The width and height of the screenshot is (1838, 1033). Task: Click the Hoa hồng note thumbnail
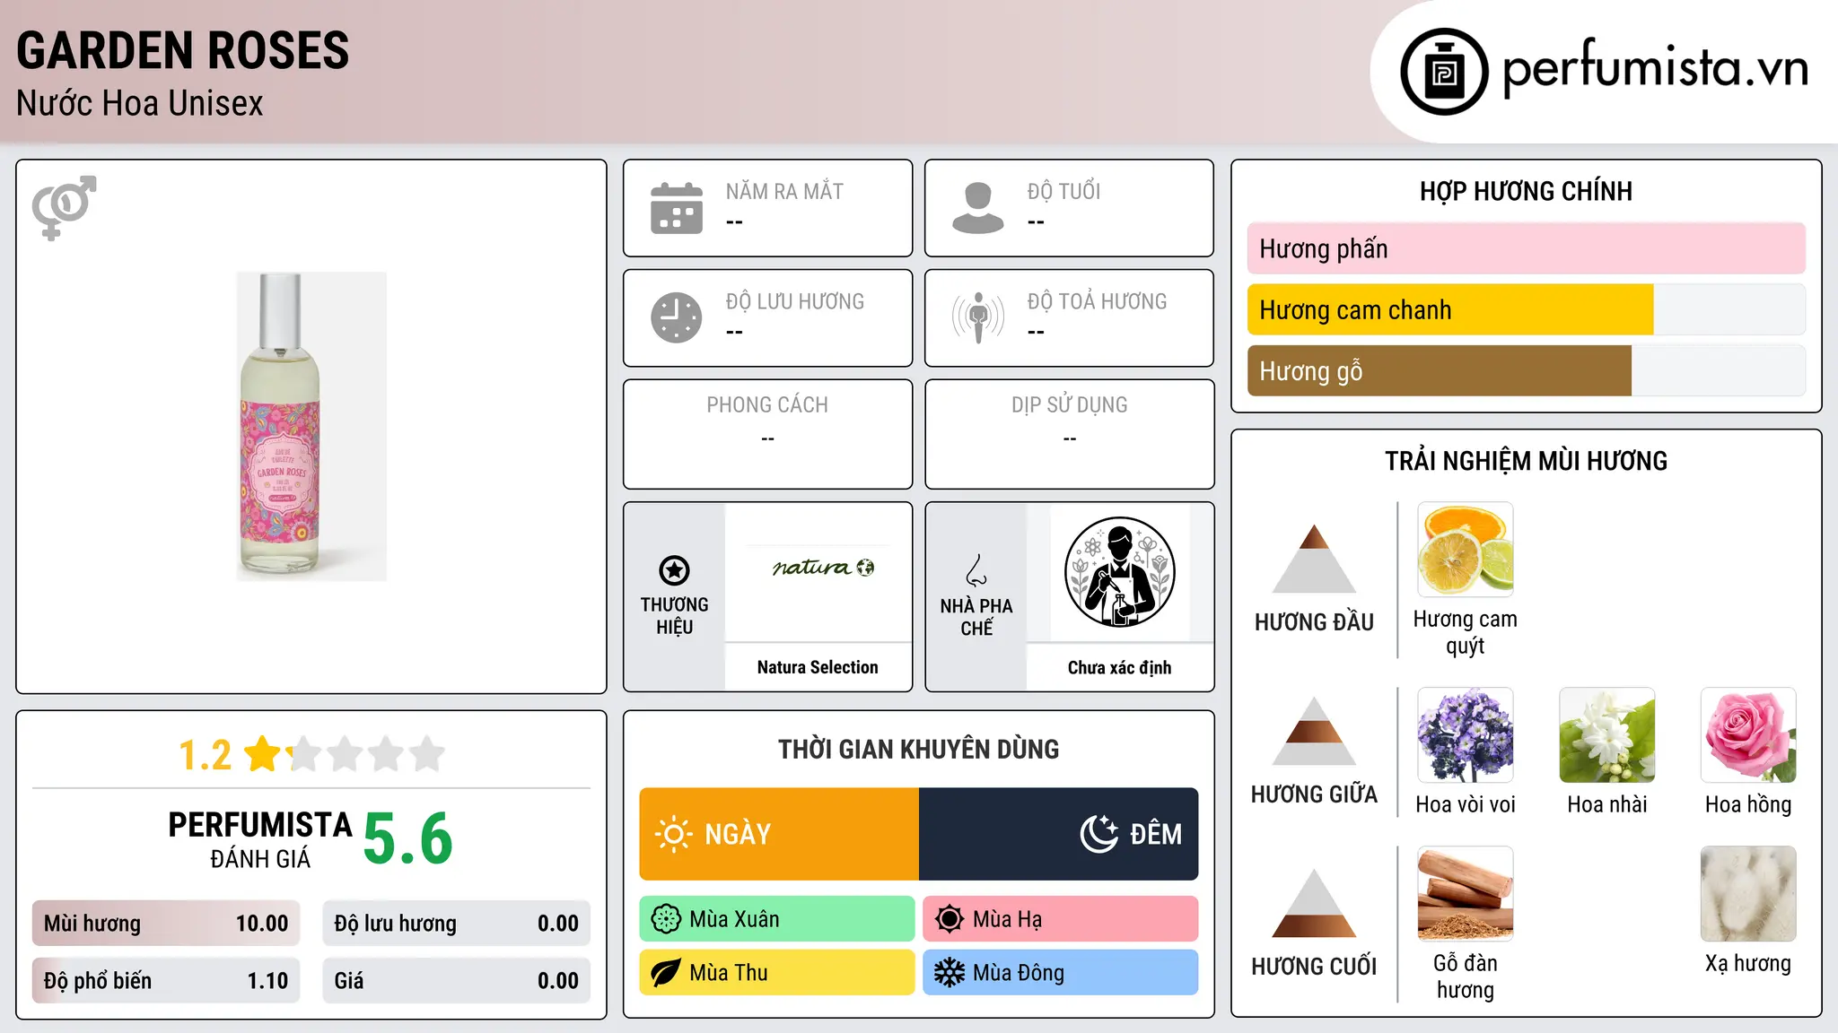click(x=1748, y=735)
